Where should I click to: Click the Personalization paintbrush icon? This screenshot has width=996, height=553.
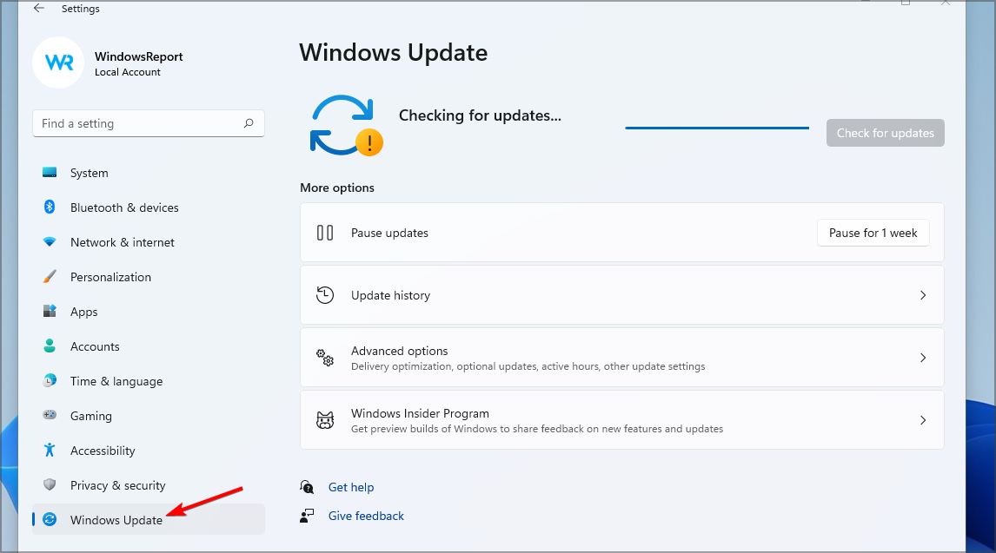click(50, 276)
